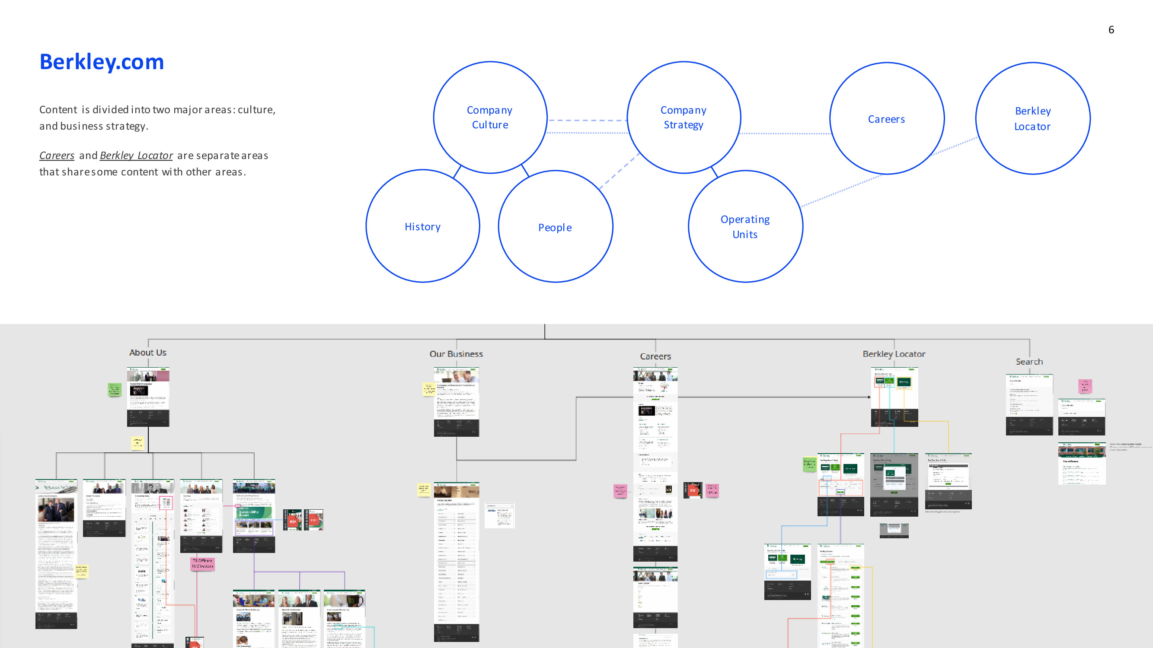1153x648 pixels.
Task: Click the Operating Units circle
Action: coord(745,227)
